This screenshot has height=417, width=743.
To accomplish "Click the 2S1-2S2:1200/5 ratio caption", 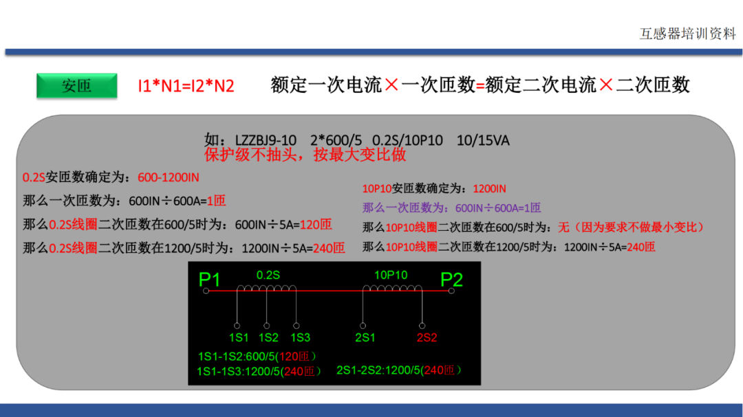I will coord(399,370).
